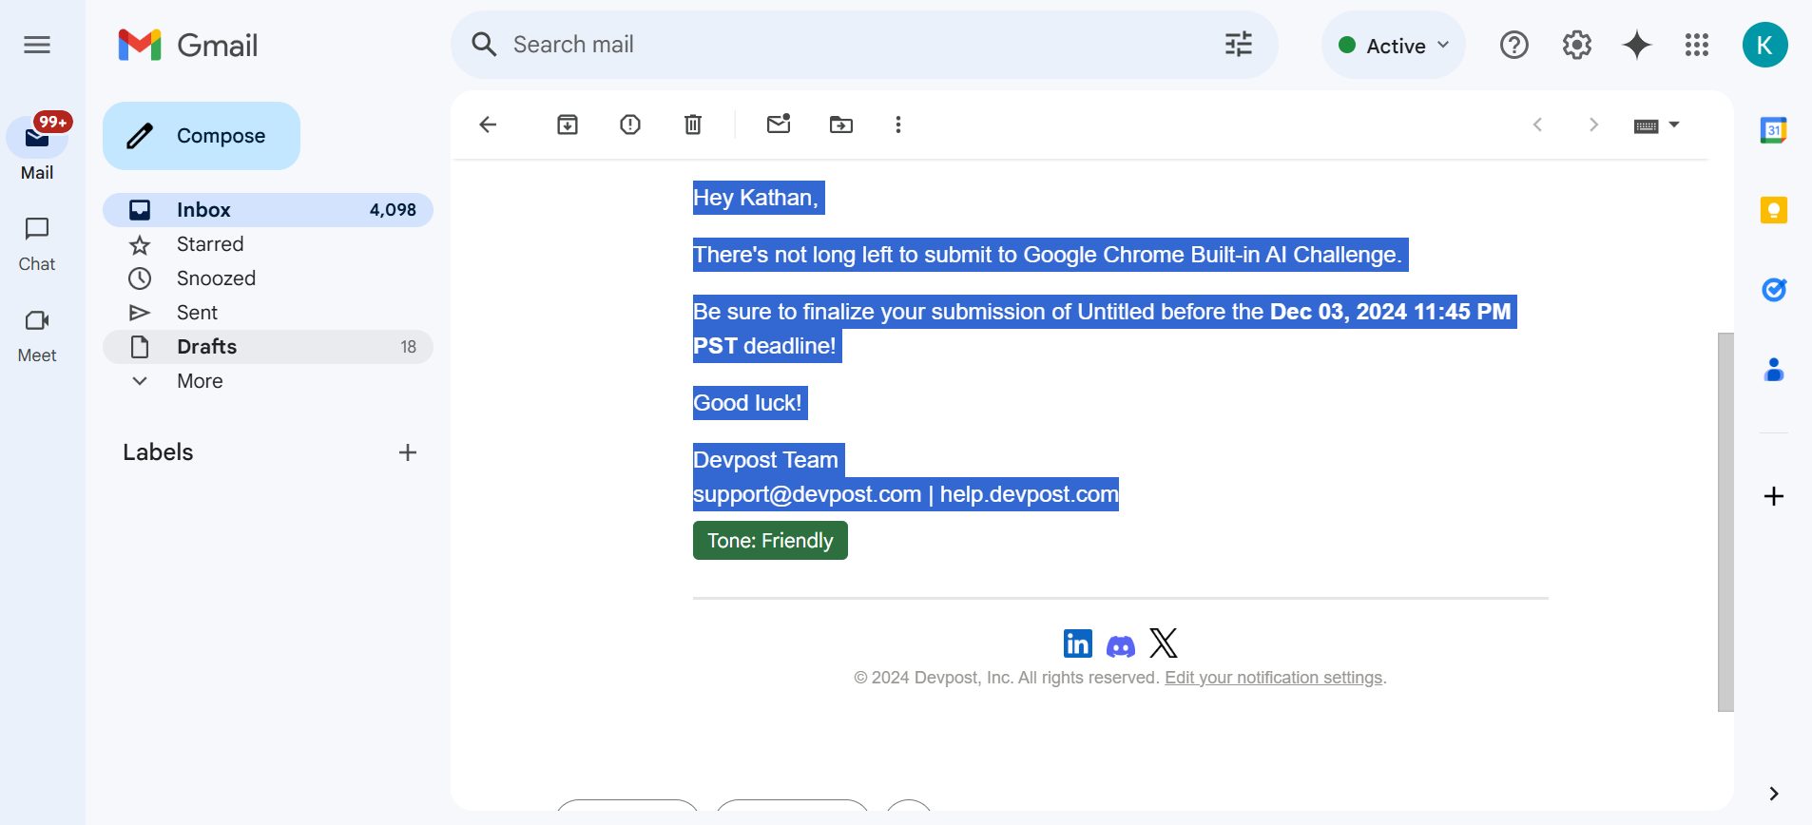Move the email to a folder
The image size is (1812, 825).
pyautogui.click(x=841, y=125)
